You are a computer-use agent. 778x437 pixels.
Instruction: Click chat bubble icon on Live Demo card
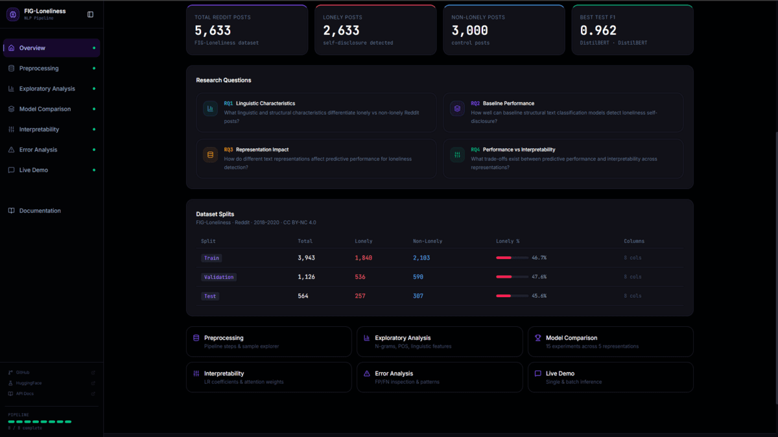point(538,374)
